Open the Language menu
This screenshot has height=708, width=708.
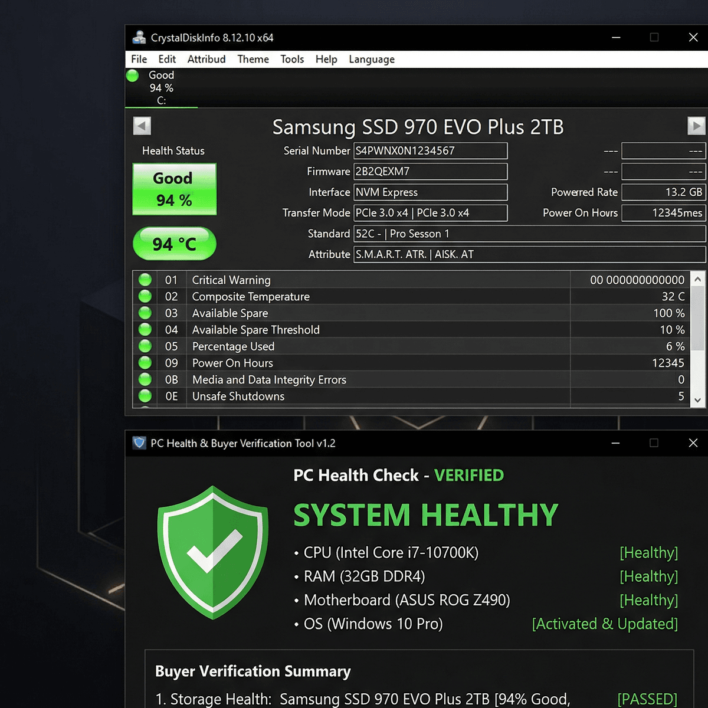tap(372, 59)
